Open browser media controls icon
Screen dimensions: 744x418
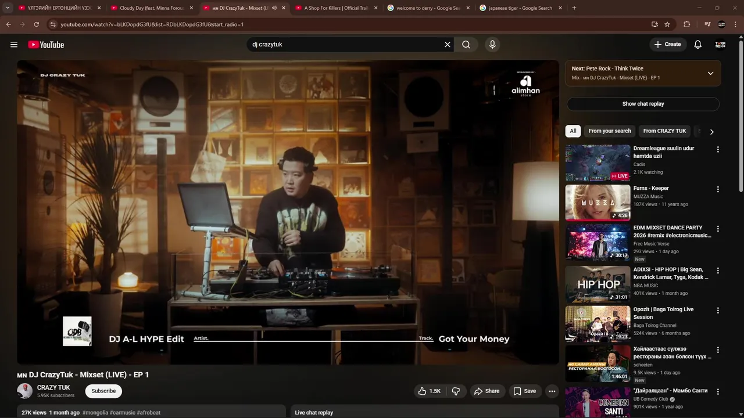pos(707,24)
